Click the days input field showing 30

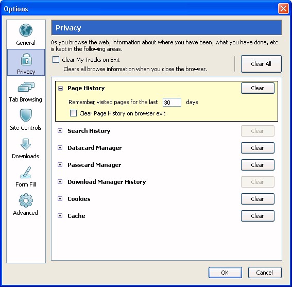tap(171, 103)
